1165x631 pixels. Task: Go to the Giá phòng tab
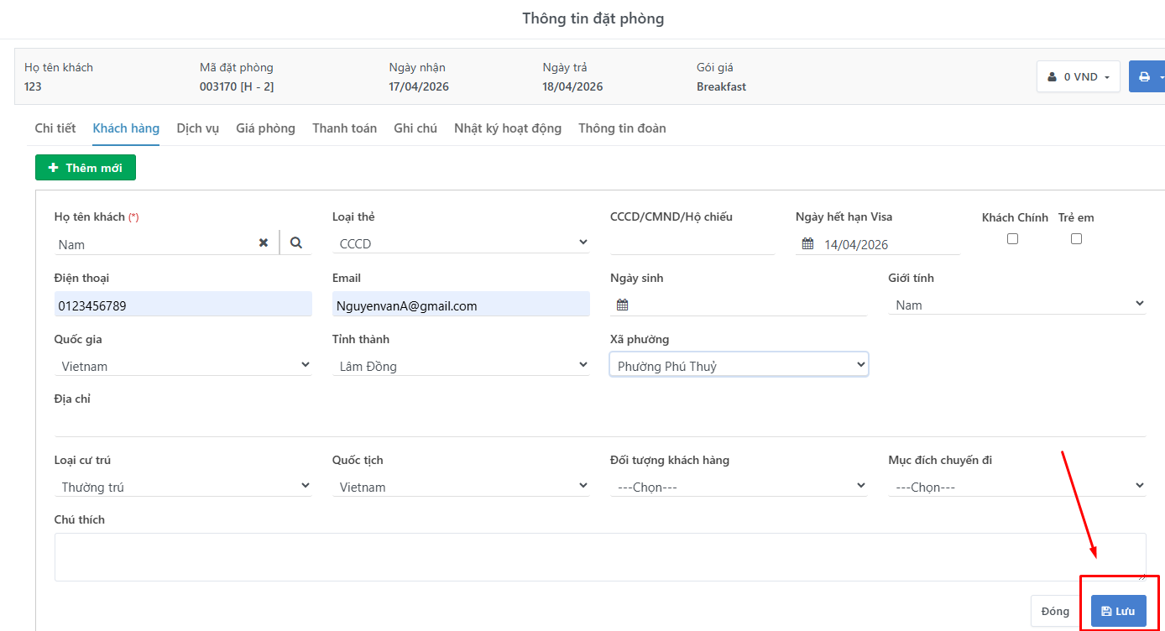click(x=265, y=128)
